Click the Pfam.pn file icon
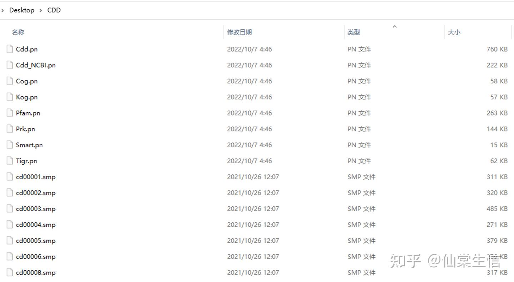The width and height of the screenshot is (514, 282). point(10,113)
